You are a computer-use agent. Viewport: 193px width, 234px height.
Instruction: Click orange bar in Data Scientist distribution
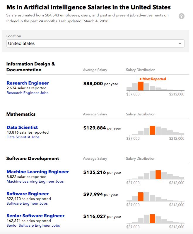click(152, 130)
